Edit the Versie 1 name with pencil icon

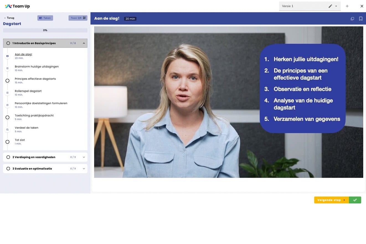[x=330, y=6]
